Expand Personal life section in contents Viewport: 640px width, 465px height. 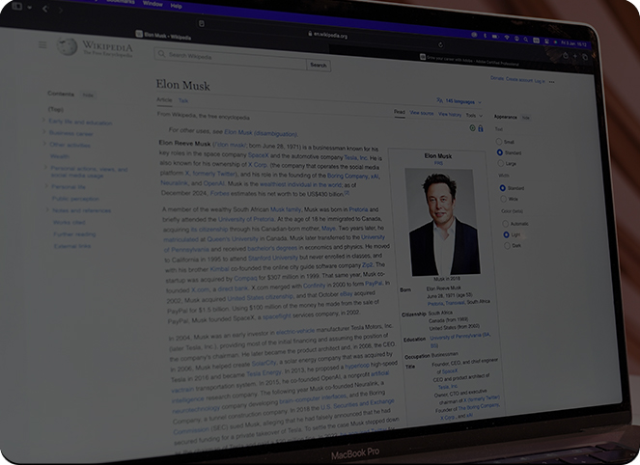click(x=46, y=185)
